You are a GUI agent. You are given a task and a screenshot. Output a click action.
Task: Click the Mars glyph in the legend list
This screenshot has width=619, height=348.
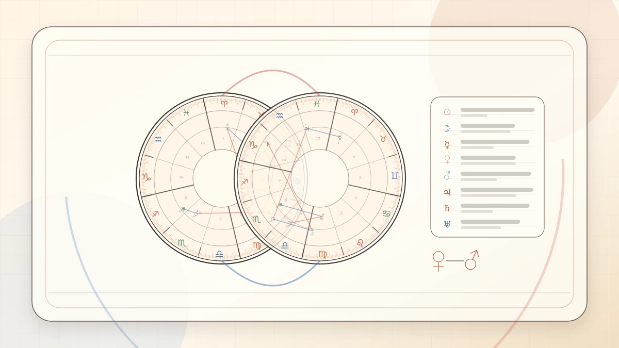447,176
